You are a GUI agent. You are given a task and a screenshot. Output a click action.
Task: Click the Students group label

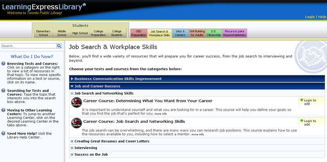[x=80, y=26]
